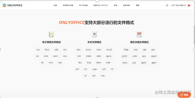The image size is (195, 98).
Task: Click the 文本文件格式 heading
Action: click(94, 42)
